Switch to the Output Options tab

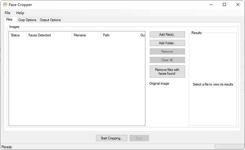[x=50, y=20]
